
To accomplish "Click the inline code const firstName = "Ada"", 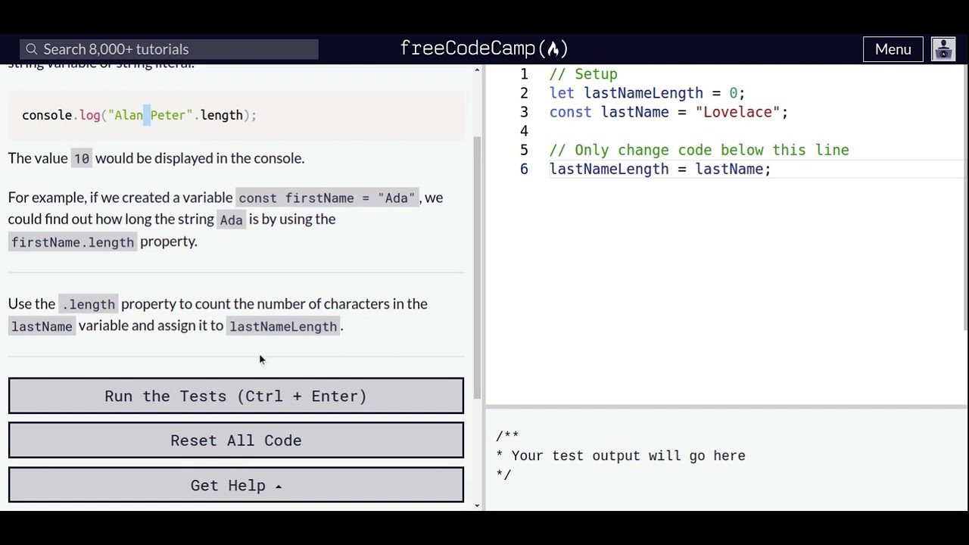I will [x=327, y=198].
